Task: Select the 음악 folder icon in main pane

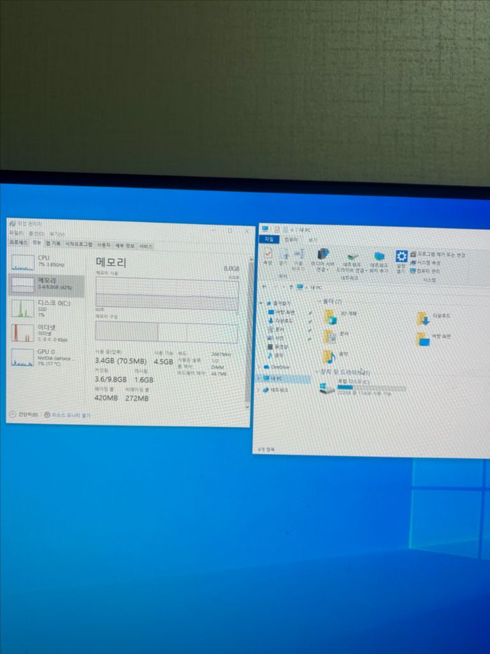Action: coord(329,357)
